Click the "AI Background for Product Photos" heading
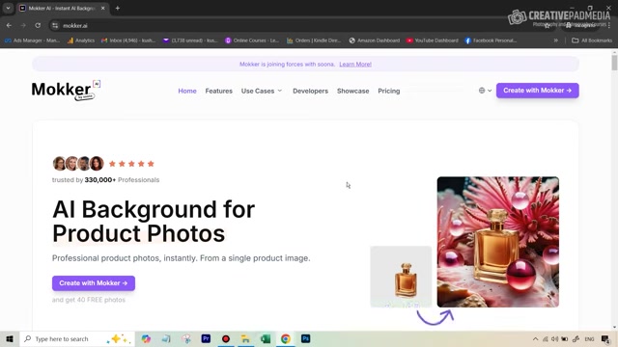Screen dimensions: 618x347 tap(154, 221)
